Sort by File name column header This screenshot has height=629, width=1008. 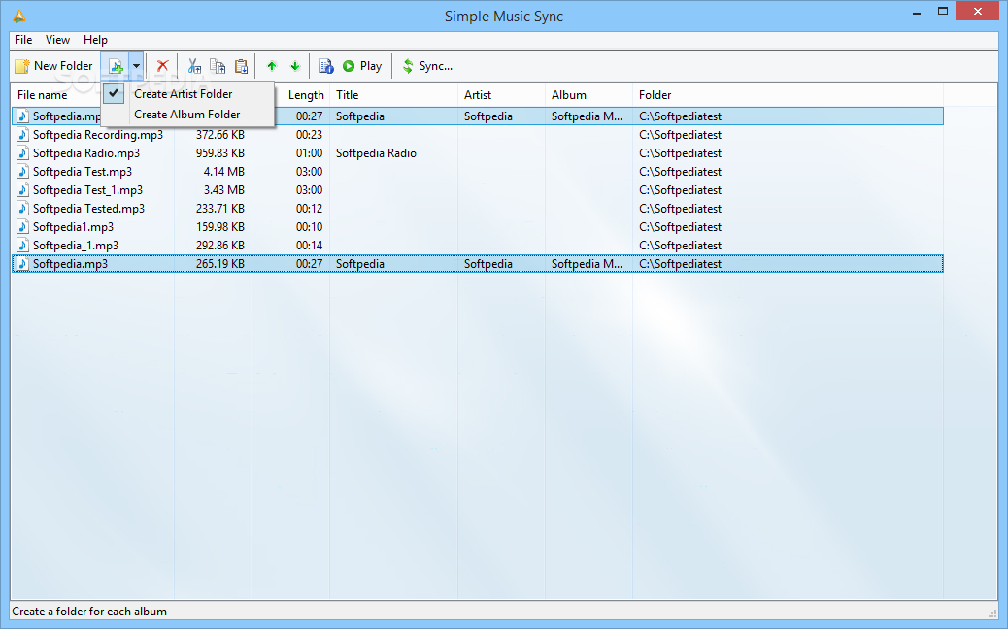(x=43, y=95)
